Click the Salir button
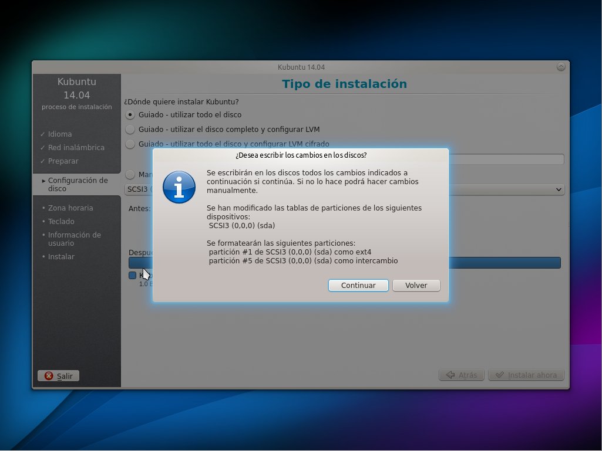 click(x=58, y=376)
